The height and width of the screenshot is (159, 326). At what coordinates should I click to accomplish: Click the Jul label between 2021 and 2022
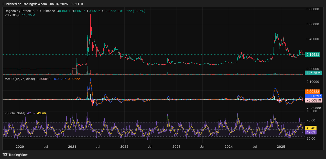tap(98, 147)
